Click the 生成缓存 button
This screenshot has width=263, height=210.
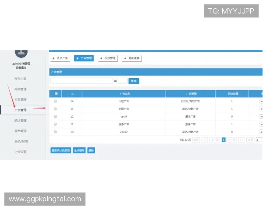[79, 150]
